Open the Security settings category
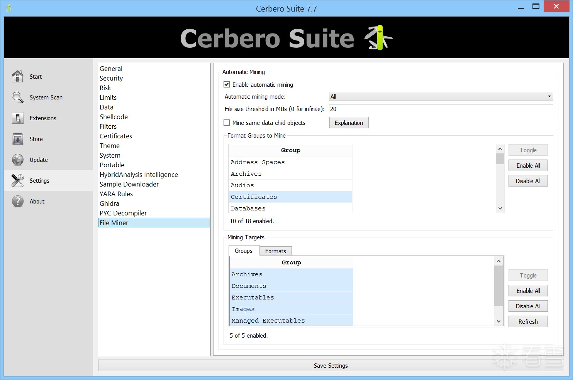Image resolution: width=573 pixels, height=380 pixels. point(154,78)
